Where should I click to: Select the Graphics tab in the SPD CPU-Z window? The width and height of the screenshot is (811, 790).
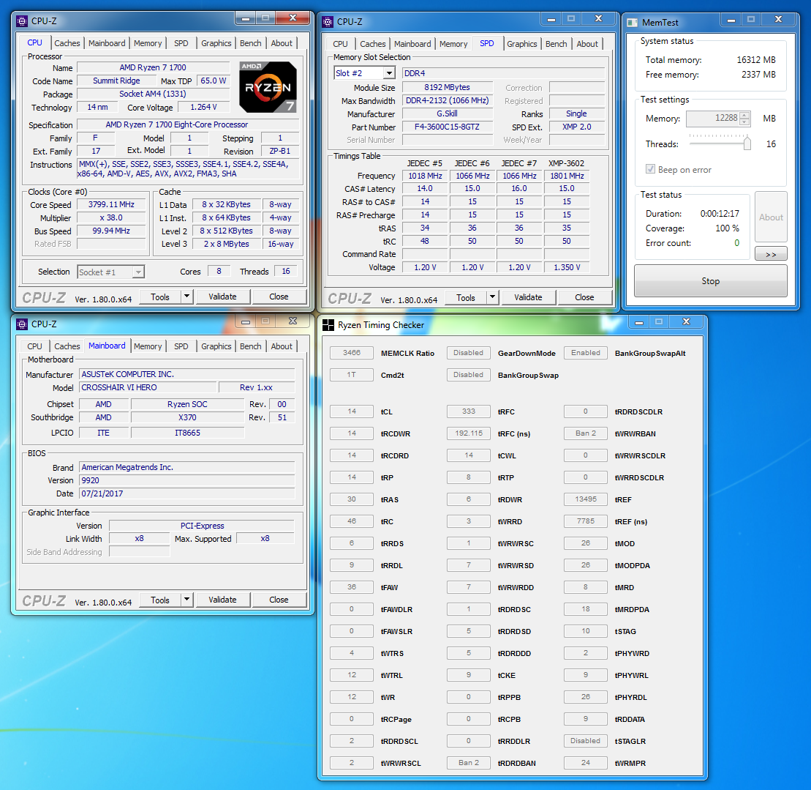522,44
